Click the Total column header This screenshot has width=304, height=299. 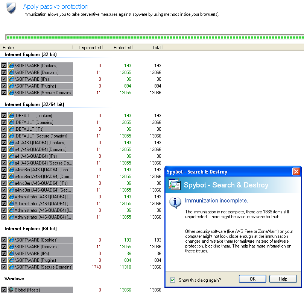tap(148, 48)
